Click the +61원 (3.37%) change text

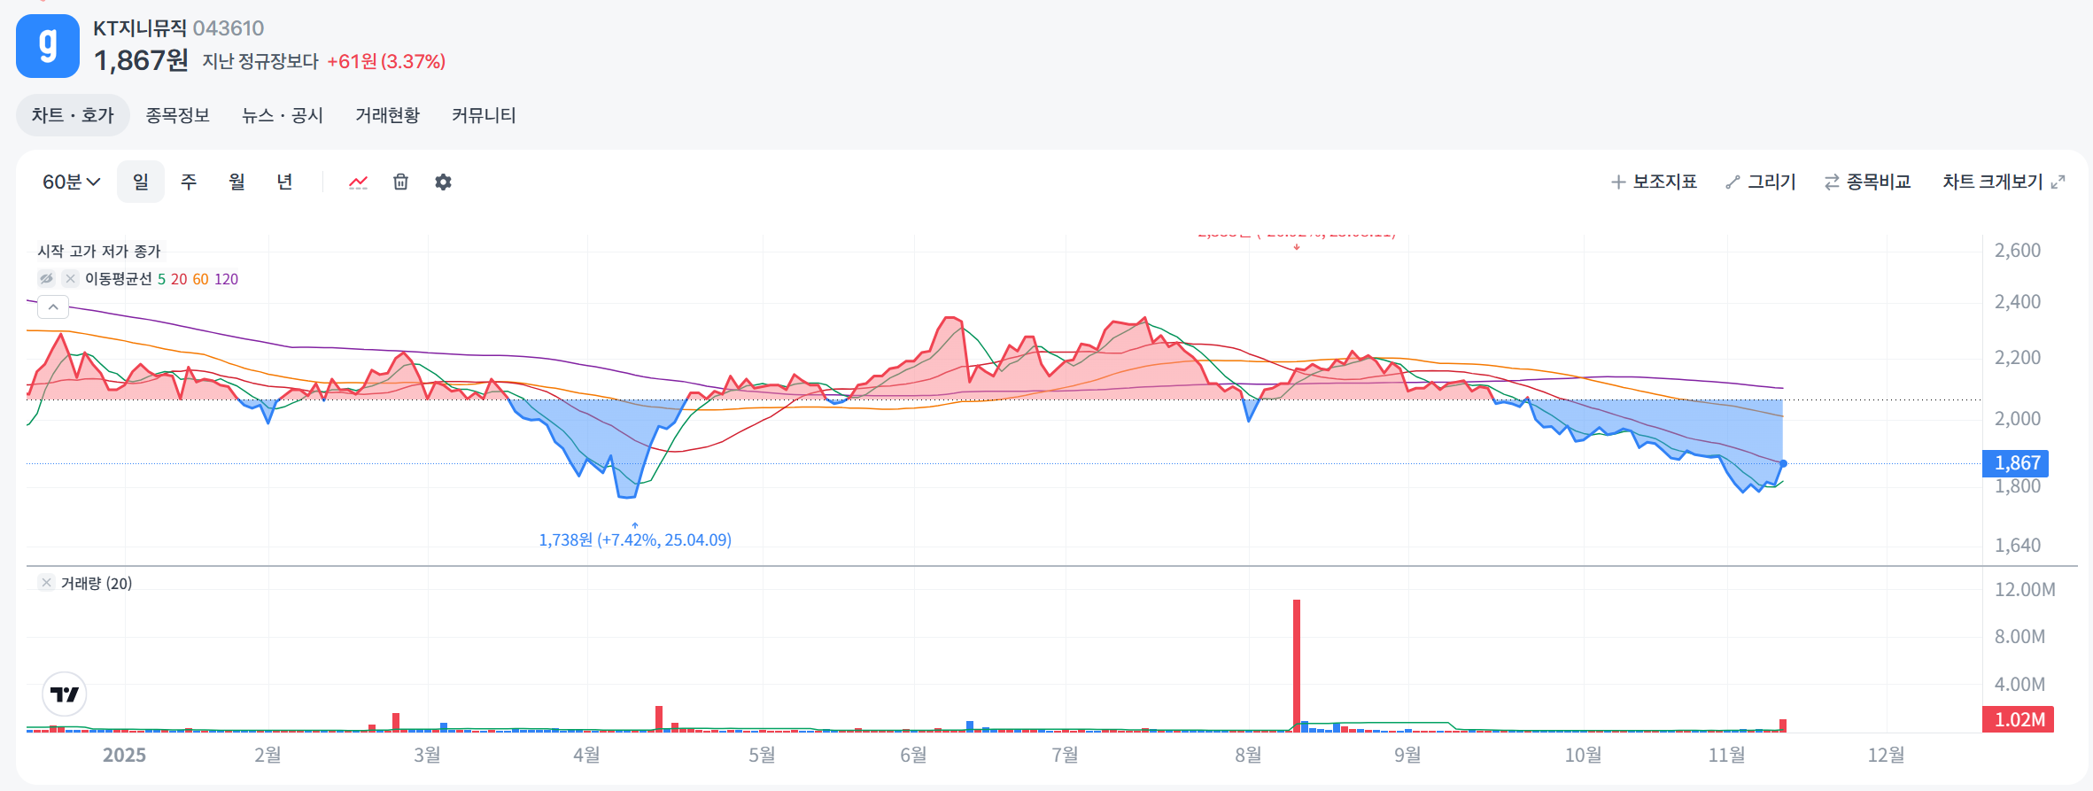pos(386,61)
